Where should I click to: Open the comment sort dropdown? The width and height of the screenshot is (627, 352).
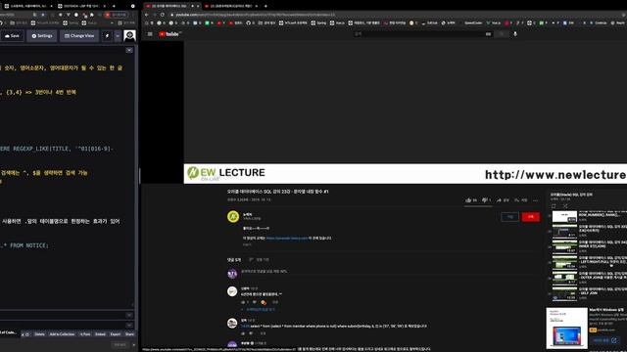click(259, 260)
